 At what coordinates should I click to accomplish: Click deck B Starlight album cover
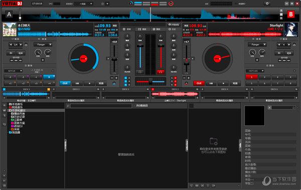(x=291, y=30)
